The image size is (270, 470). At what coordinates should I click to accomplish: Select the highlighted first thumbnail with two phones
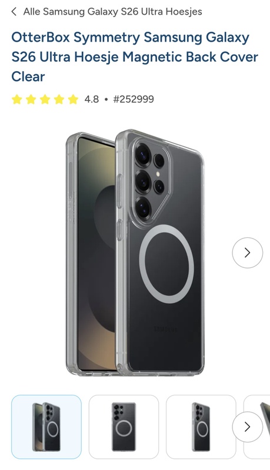tap(46, 427)
